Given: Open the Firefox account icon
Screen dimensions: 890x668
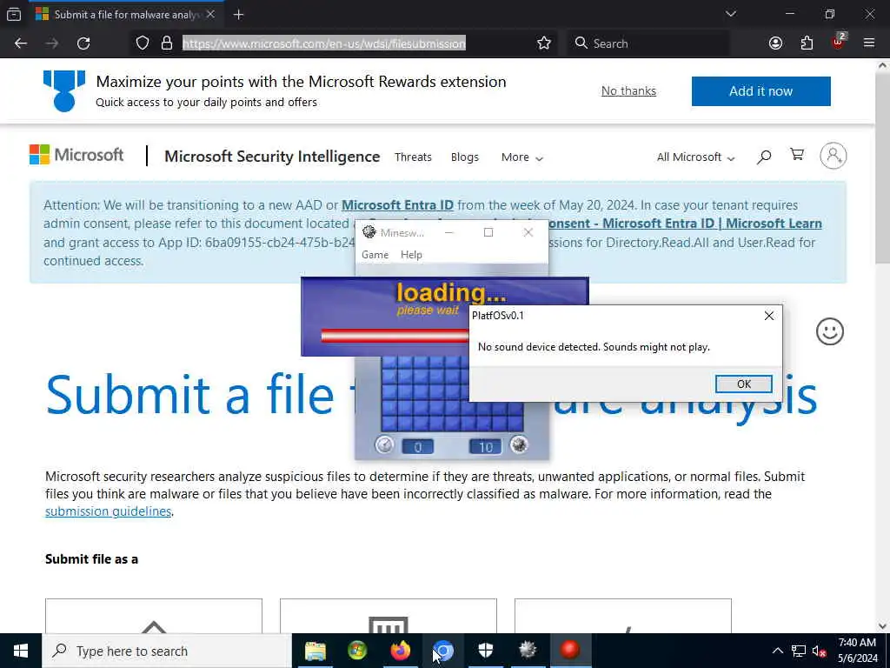Looking at the screenshot, I should pos(775,43).
